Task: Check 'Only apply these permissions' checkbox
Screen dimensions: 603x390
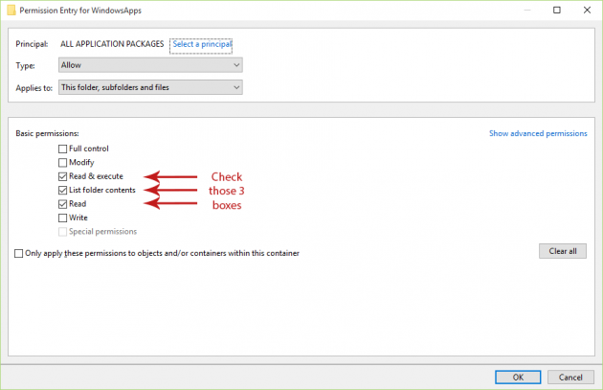Action: 18,253
